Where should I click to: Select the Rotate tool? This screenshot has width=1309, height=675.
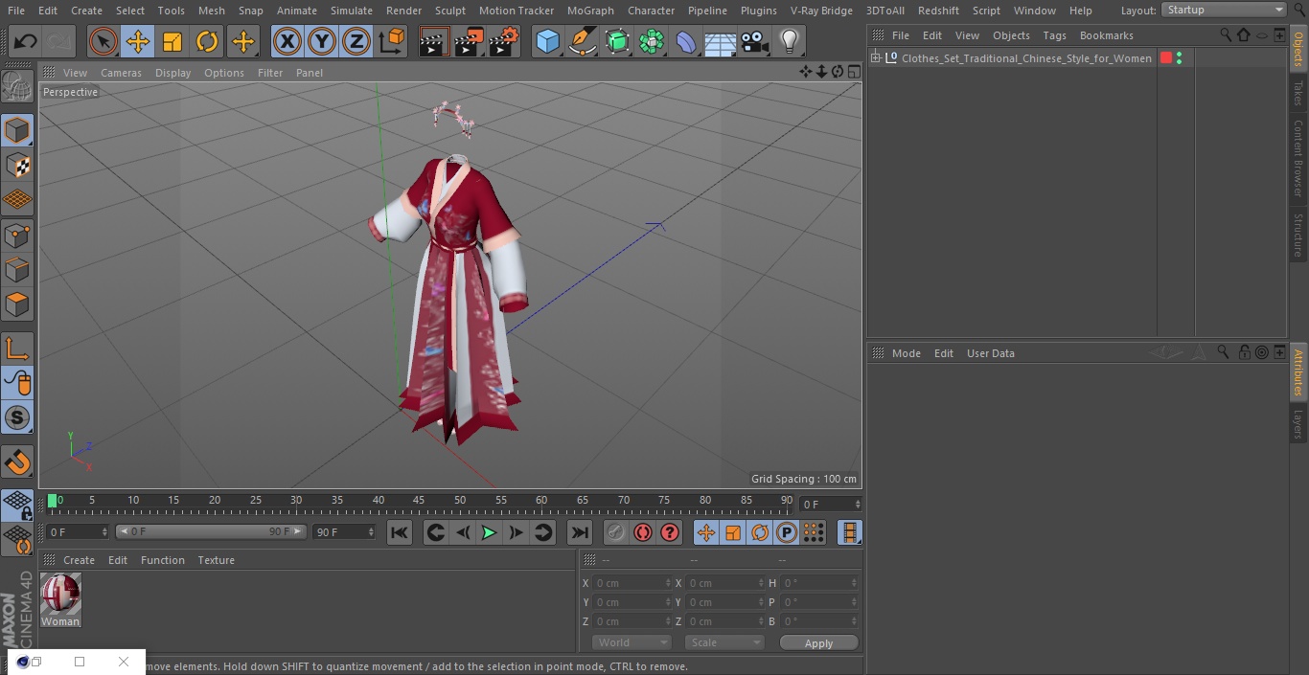click(207, 41)
